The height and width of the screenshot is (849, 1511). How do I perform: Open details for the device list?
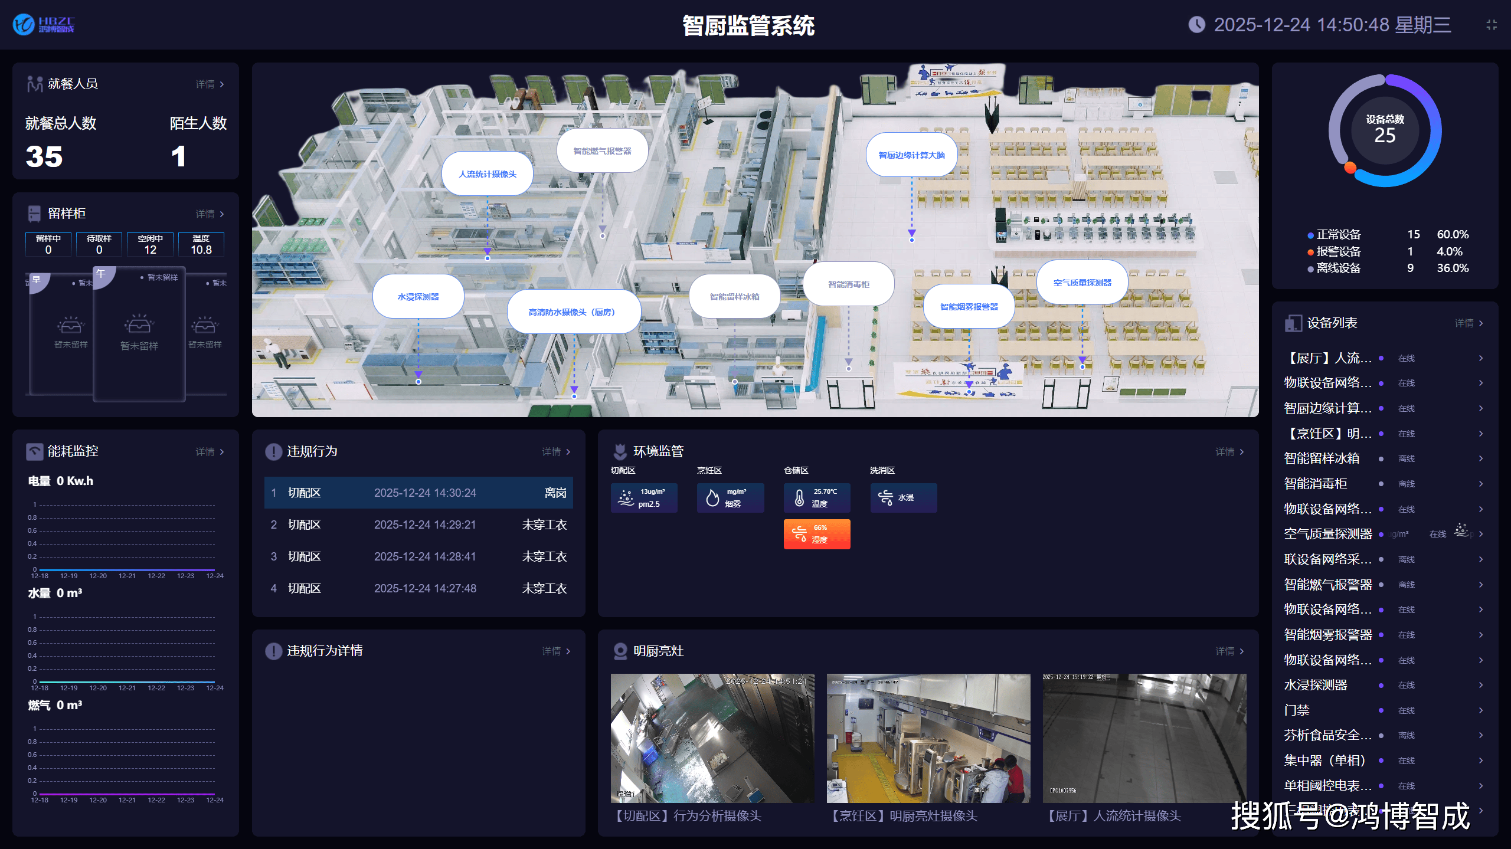click(x=1469, y=323)
